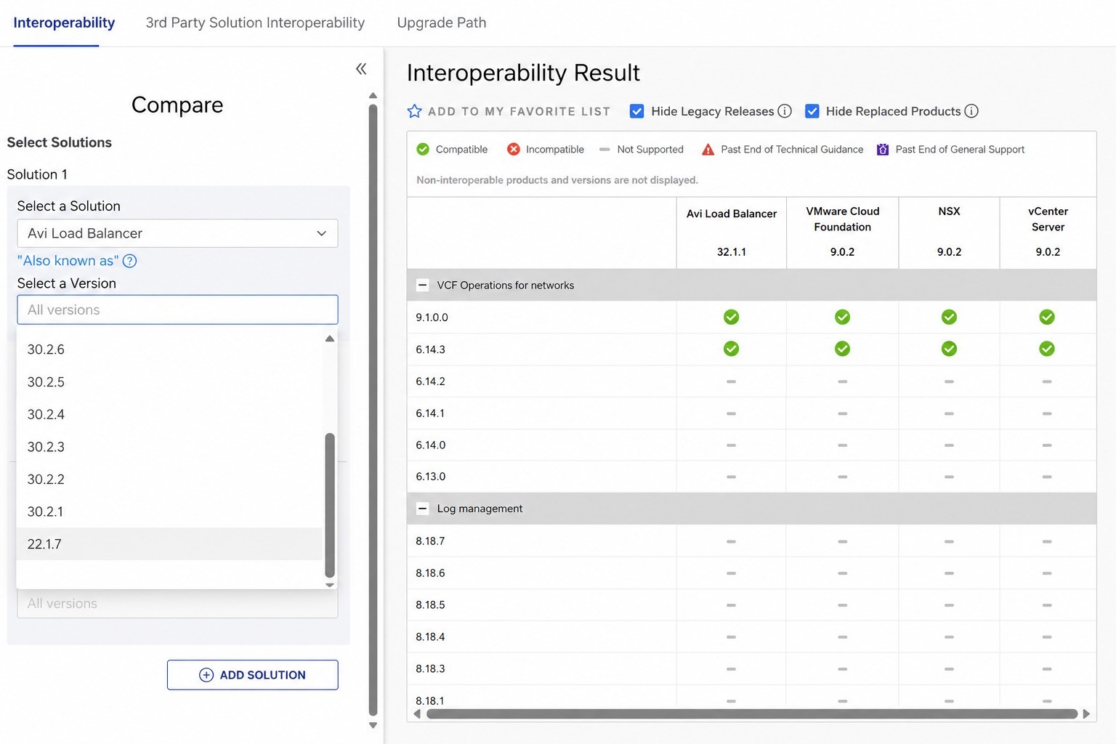Click the 6.13.0 version row label
The height and width of the screenshot is (744, 1116).
[430, 477]
